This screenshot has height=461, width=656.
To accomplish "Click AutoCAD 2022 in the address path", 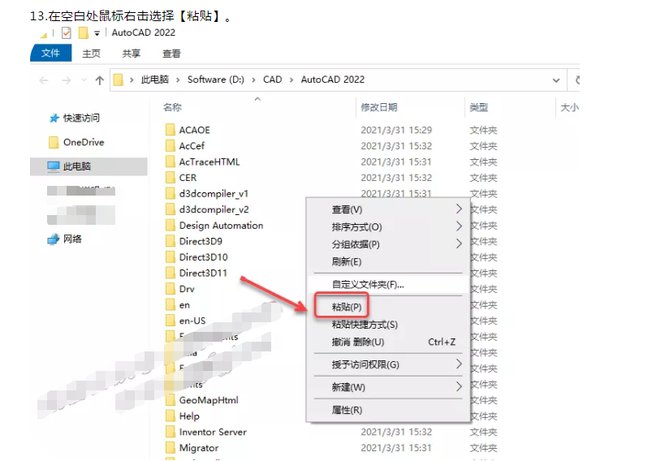I will 333,80.
